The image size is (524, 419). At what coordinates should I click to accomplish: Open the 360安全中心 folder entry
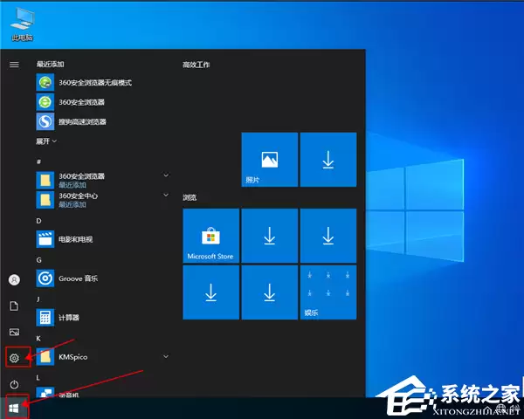(x=102, y=200)
